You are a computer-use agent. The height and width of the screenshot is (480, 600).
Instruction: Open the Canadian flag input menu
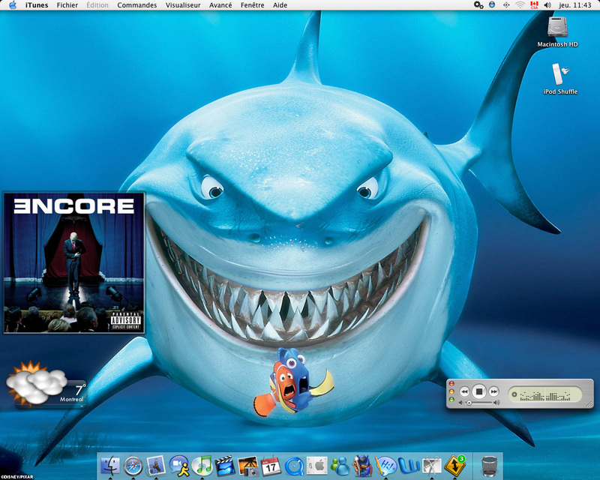tap(534, 5)
